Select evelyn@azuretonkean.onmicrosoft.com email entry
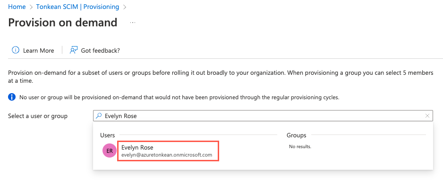Screen dimensions: 443x182 coord(167,155)
